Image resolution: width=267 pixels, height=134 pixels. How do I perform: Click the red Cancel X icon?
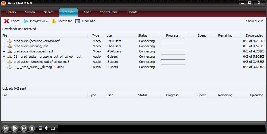click(6, 21)
